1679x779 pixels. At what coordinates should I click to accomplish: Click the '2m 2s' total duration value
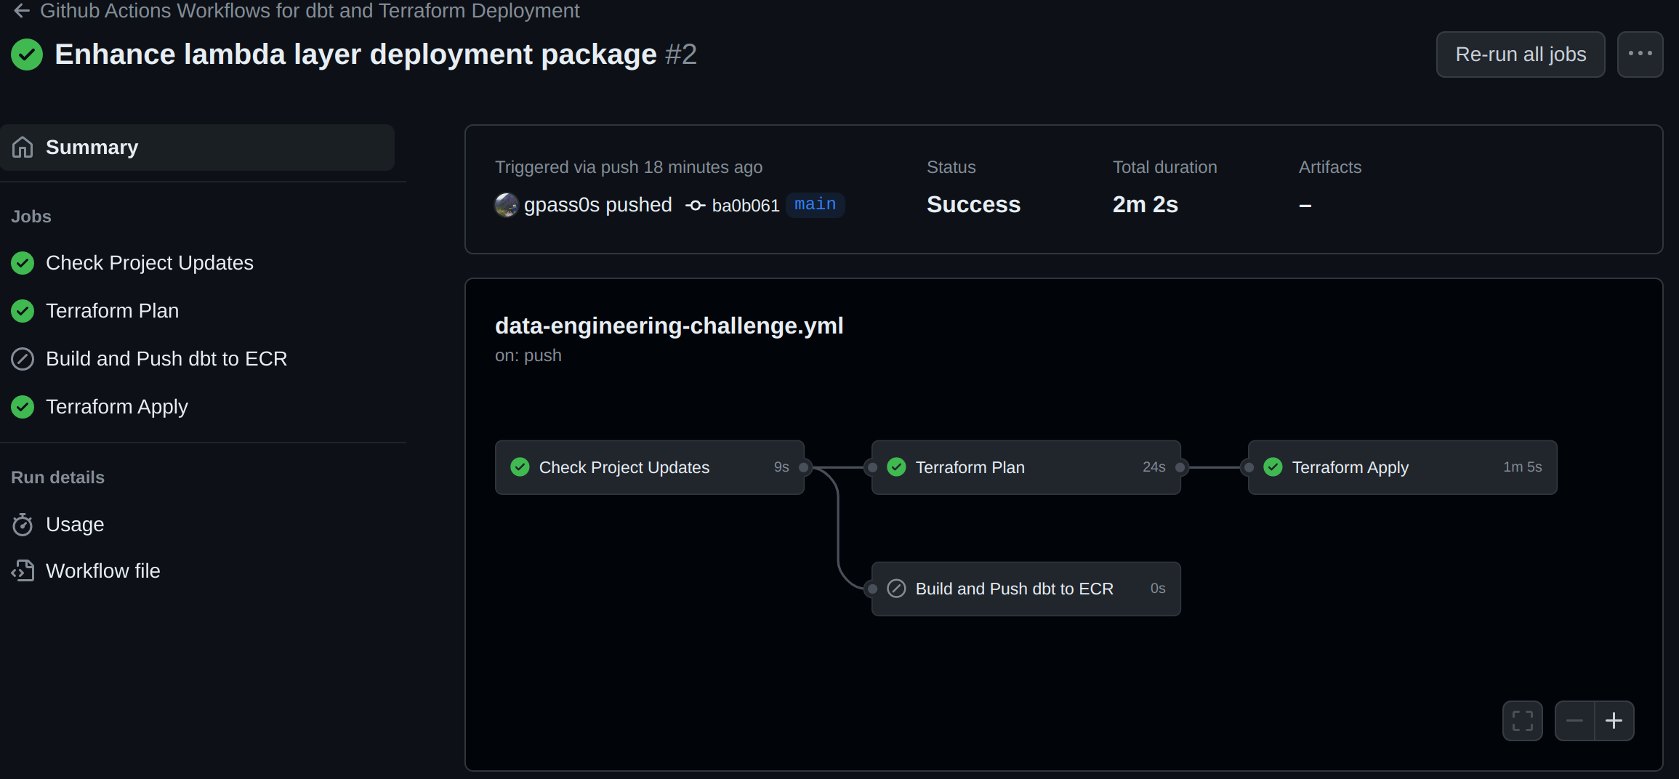point(1145,205)
